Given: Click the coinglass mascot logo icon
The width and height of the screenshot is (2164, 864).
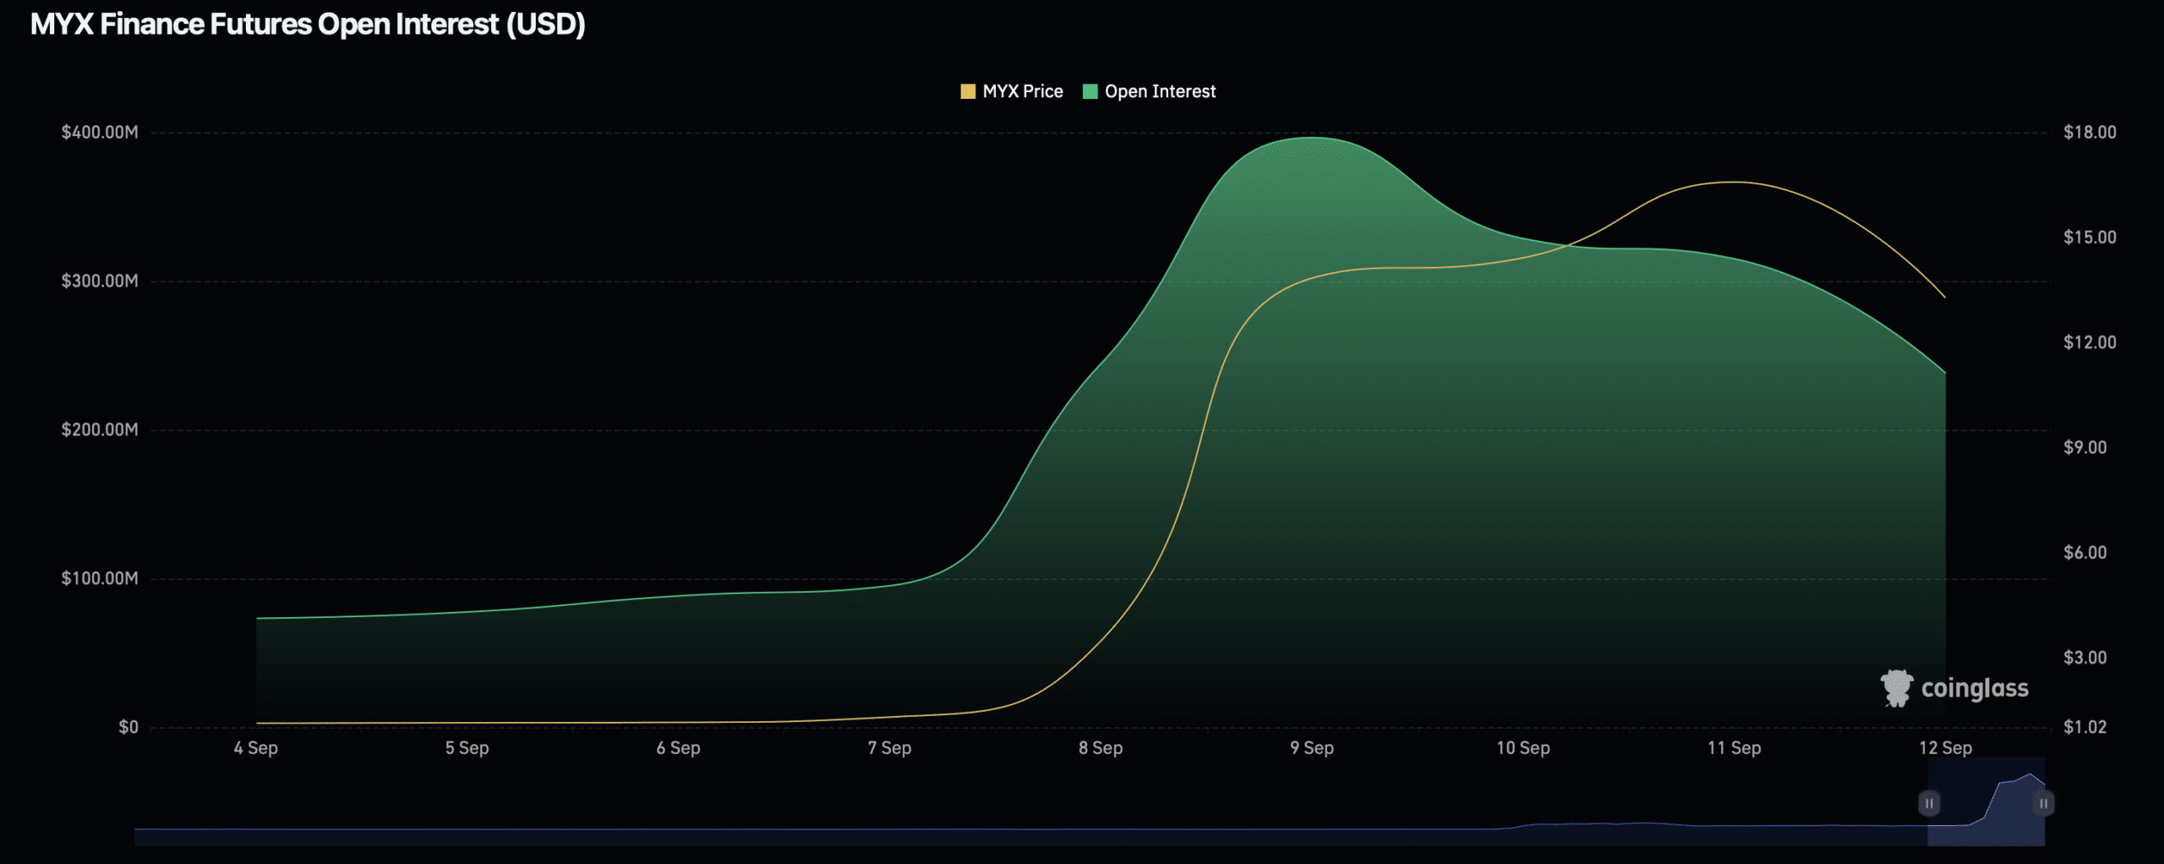Looking at the screenshot, I should 1896,687.
